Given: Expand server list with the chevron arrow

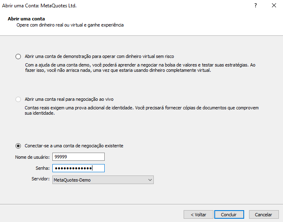Looking at the screenshot, I should [x=150, y=180].
